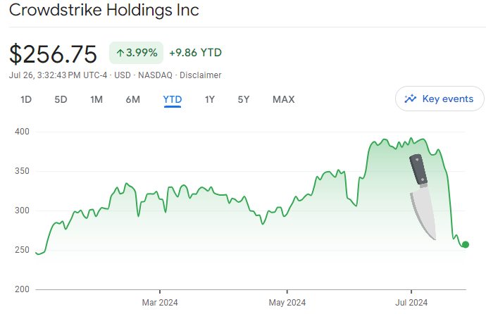The width and height of the screenshot is (486, 314).
Task: Click the May 2024 axis label
Action: [x=287, y=303]
